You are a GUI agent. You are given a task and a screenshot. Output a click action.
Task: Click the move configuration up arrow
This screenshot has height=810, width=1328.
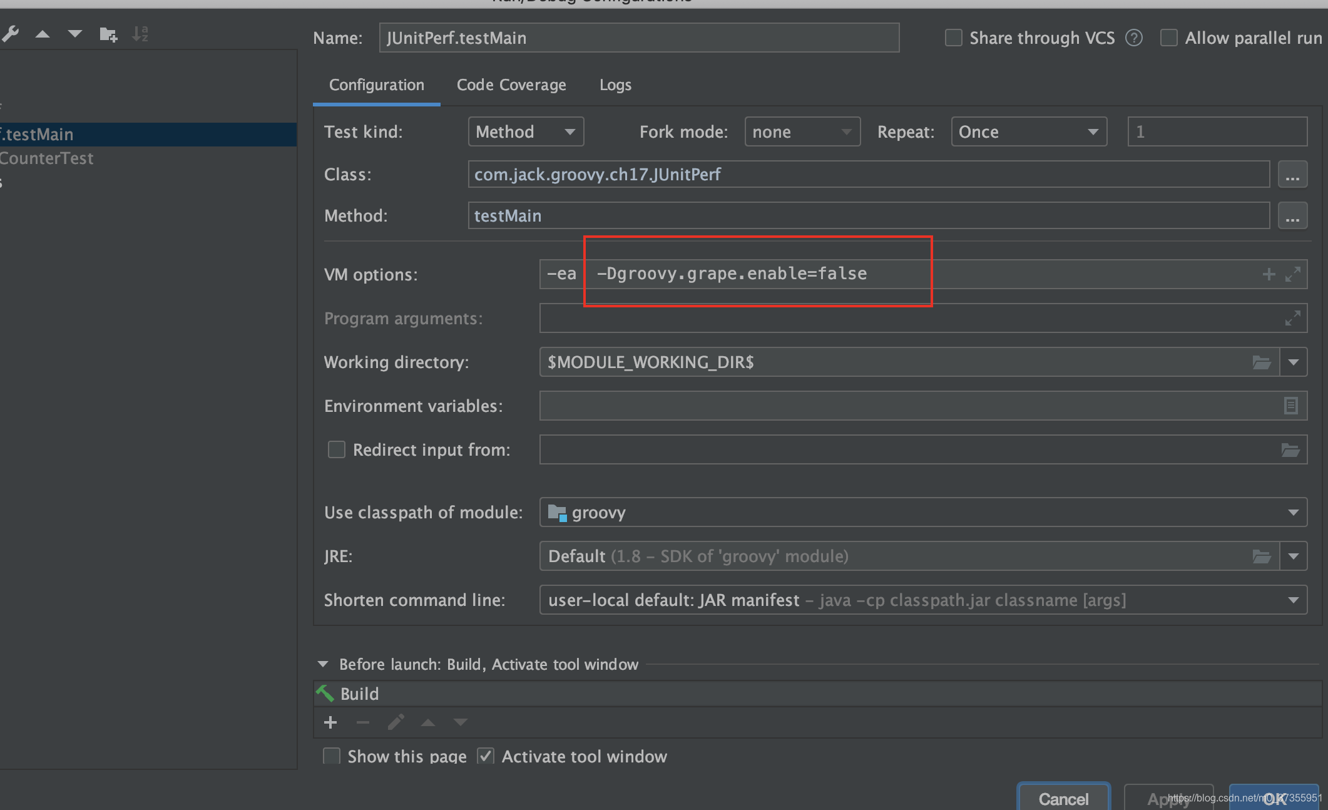[43, 34]
